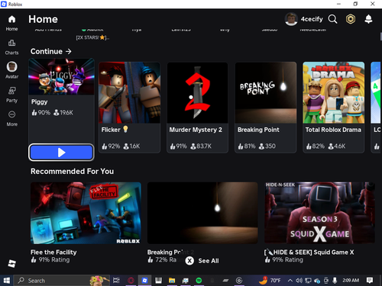The image size is (382, 286).
Task: Click the Murder Mystery 2 title
Action: pyautogui.click(x=196, y=130)
